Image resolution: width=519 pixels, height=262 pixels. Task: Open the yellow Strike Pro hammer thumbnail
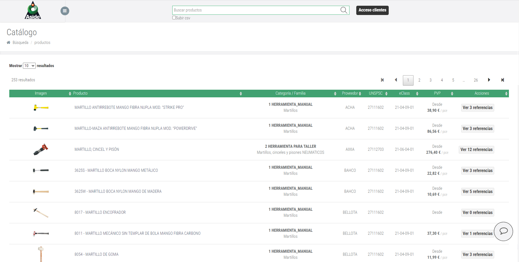[x=41, y=108]
